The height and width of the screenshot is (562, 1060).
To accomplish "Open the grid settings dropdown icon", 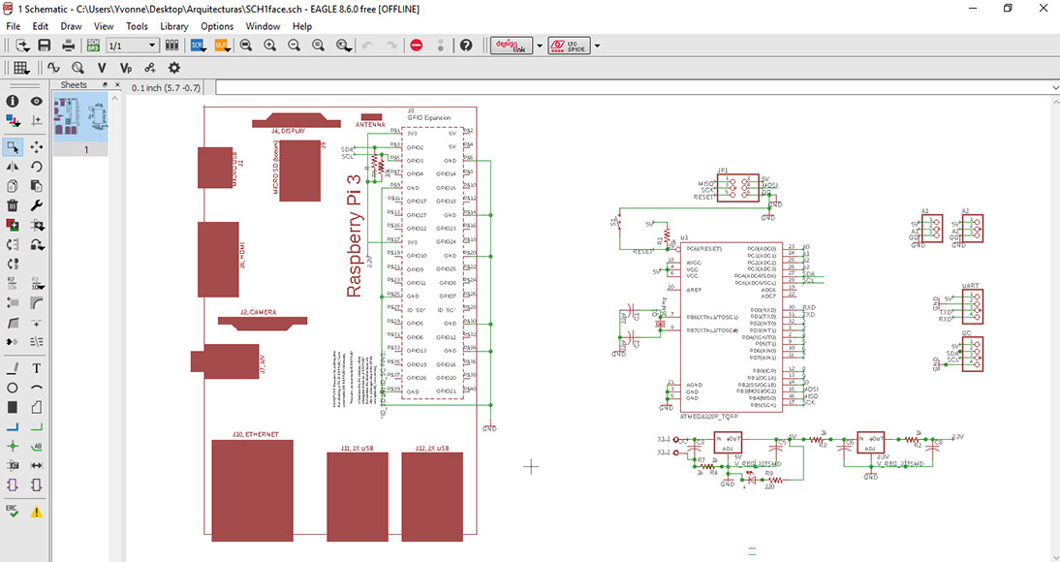I will pyautogui.click(x=21, y=68).
